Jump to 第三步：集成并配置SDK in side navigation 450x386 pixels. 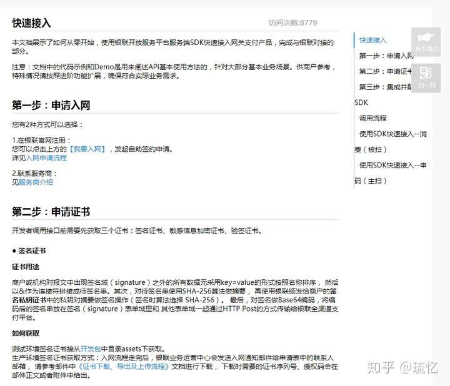coord(383,94)
